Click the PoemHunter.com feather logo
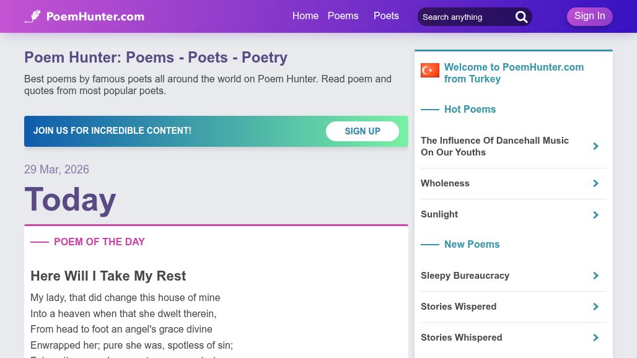This screenshot has height=358, width=637. [84, 16]
